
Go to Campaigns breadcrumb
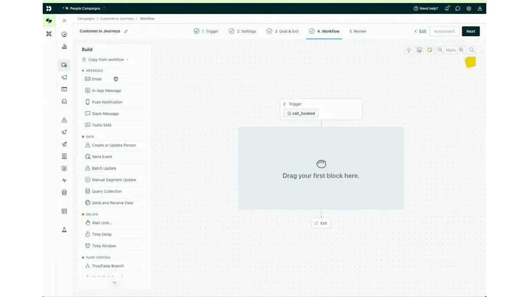point(86,18)
